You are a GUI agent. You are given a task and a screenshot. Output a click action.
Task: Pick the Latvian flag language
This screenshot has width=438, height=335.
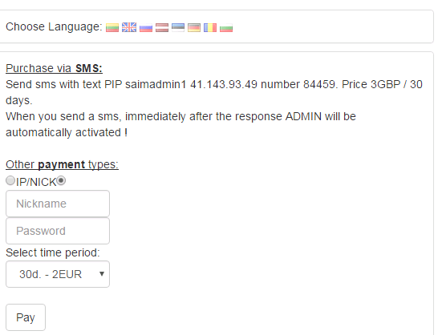coord(162,27)
